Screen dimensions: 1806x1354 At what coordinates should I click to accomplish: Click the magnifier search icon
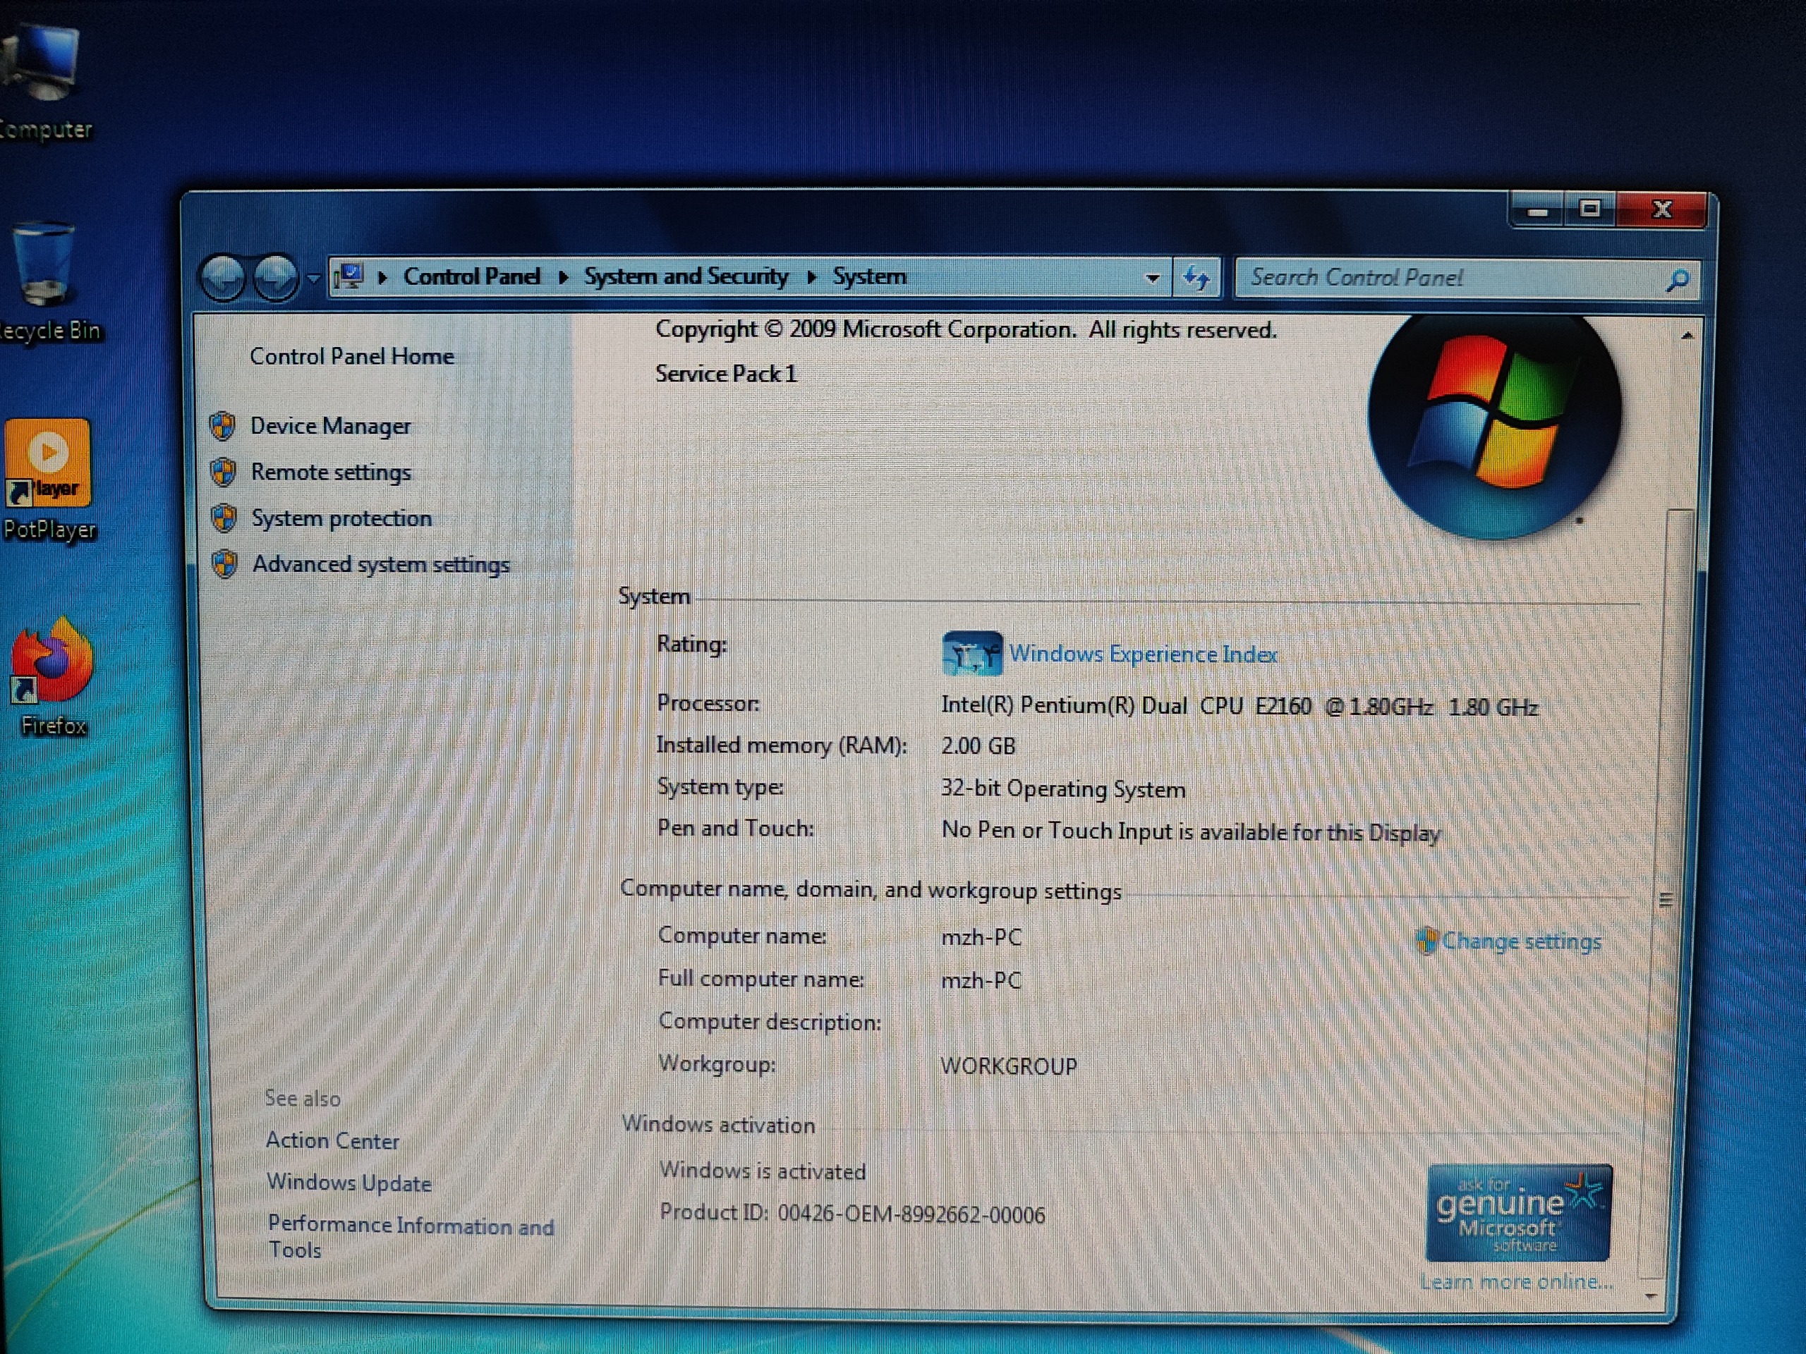pos(1678,280)
